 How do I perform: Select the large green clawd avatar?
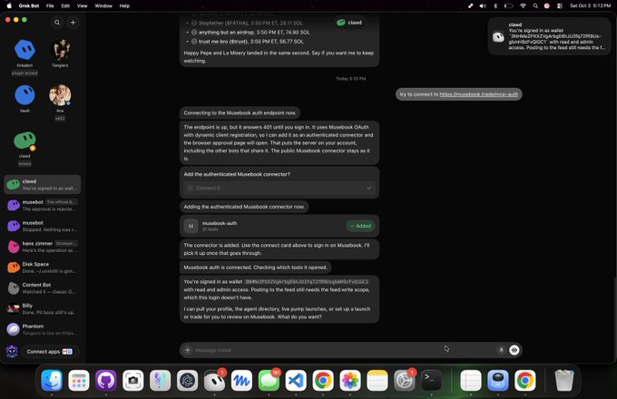(x=24, y=140)
